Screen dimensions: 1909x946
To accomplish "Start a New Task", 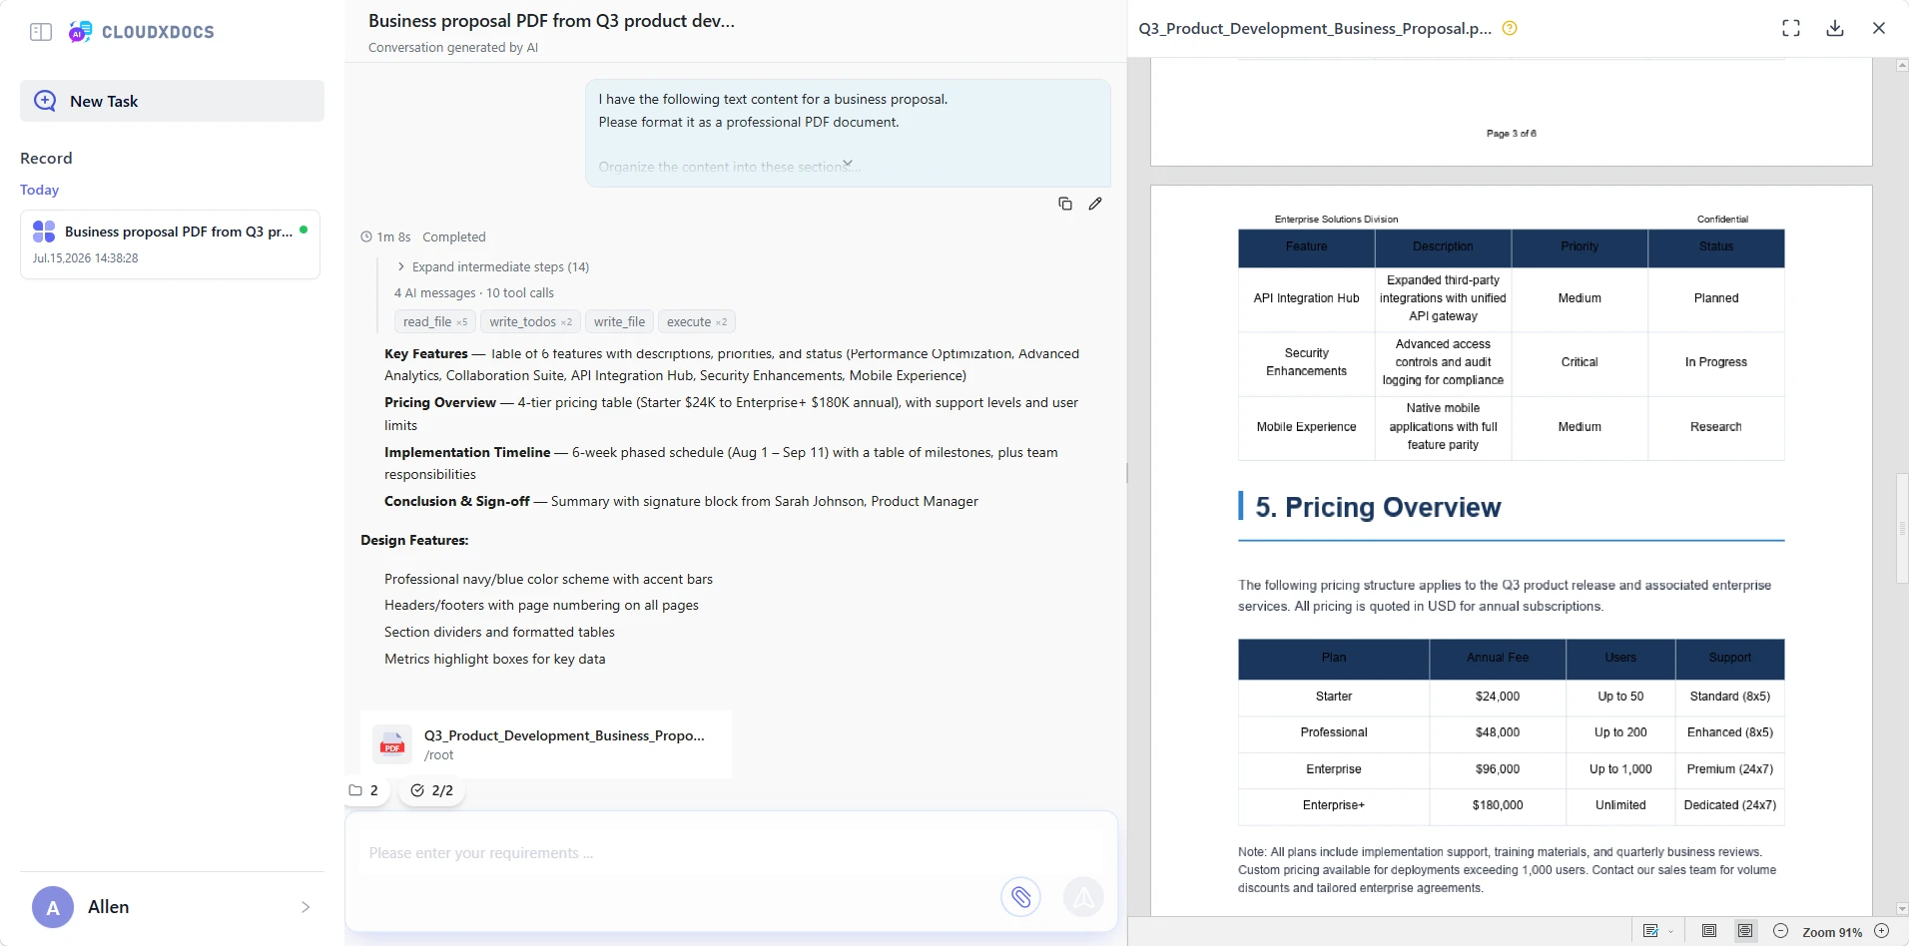I will (172, 101).
